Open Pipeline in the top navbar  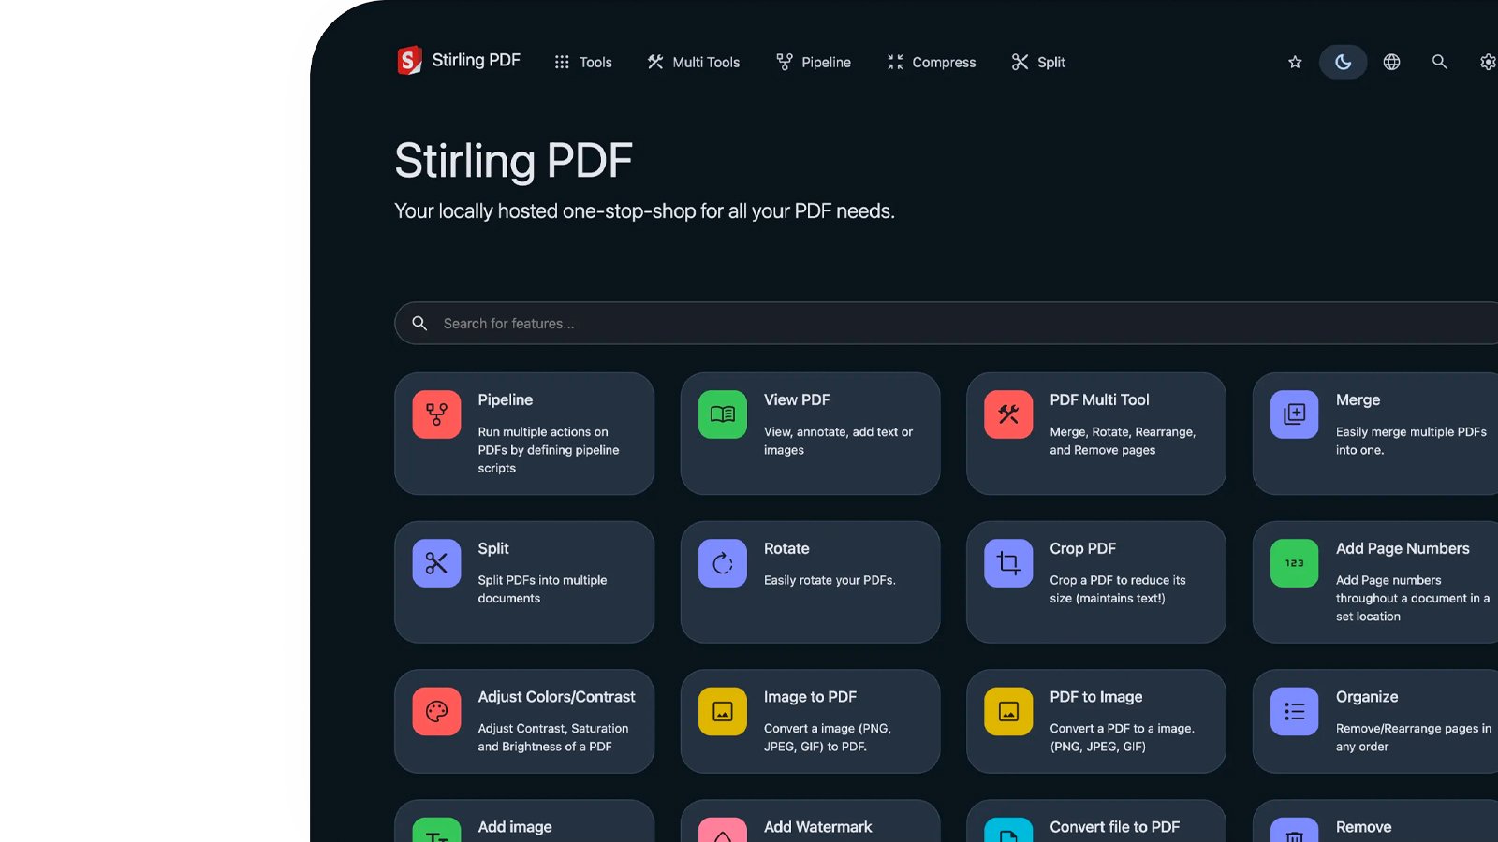[813, 62]
